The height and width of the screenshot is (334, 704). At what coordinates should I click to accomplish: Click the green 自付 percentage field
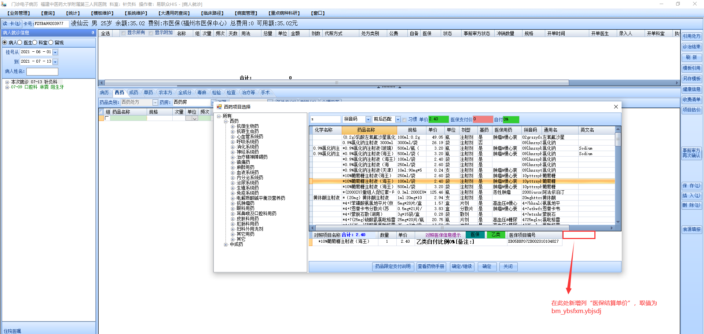[x=511, y=120]
